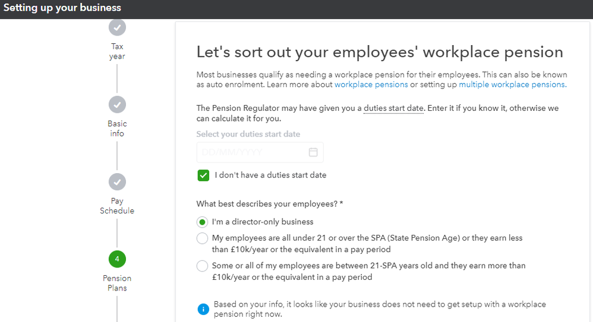
Task: Click the Tax year step checkmark icon
Action: (x=117, y=27)
